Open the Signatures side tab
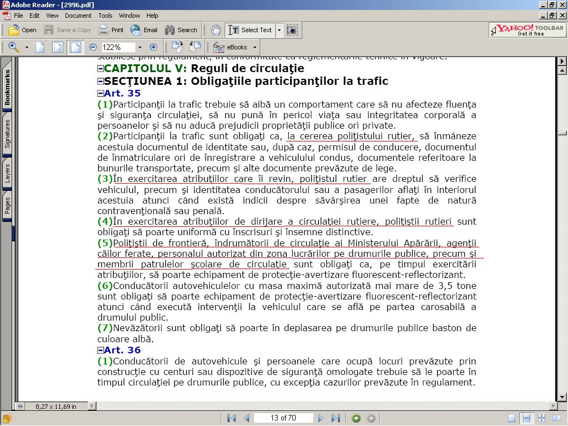Image resolution: width=568 pixels, height=426 pixels. [7, 134]
